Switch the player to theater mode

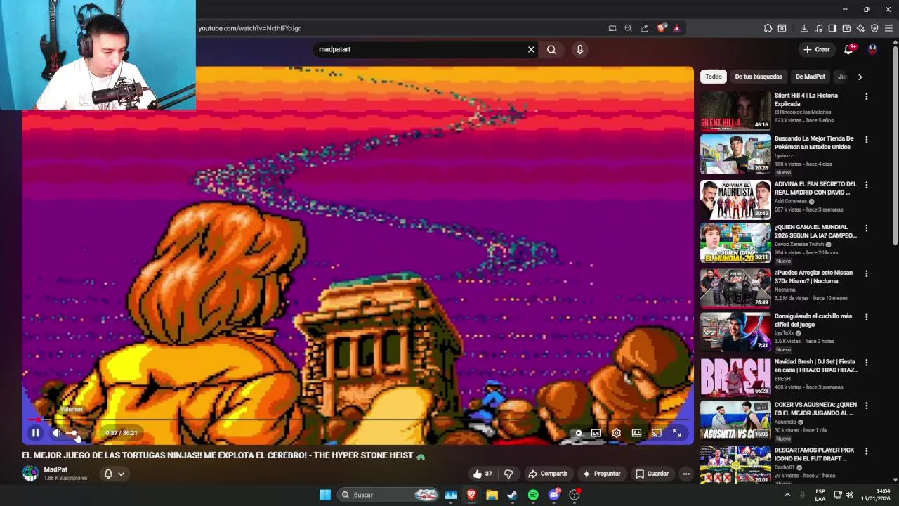click(x=636, y=433)
